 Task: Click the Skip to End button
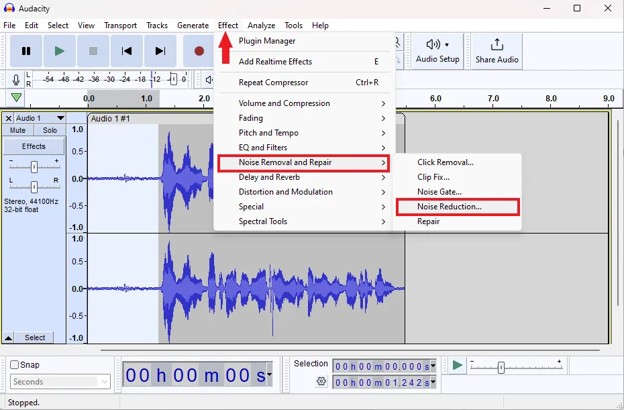pyautogui.click(x=160, y=50)
